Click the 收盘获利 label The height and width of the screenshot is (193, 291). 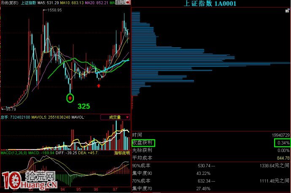[x=143, y=143]
